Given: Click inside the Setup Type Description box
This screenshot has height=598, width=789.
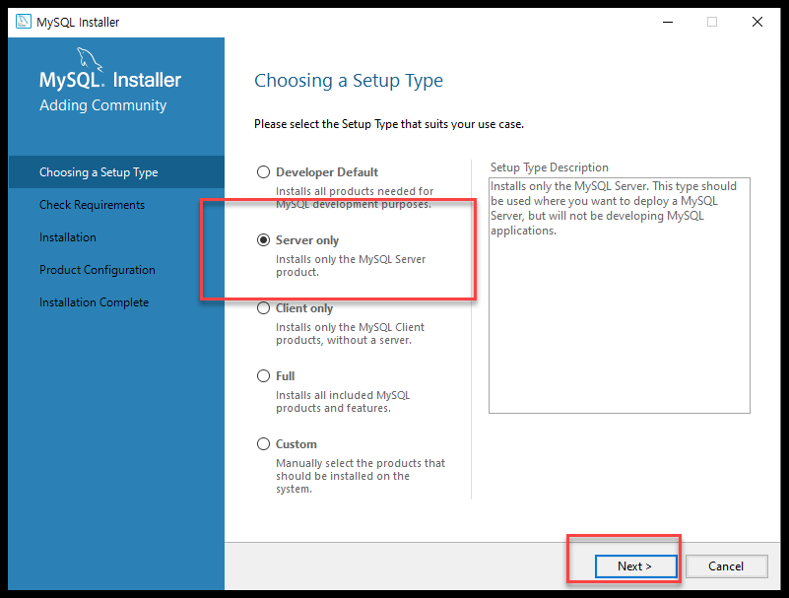Looking at the screenshot, I should [x=620, y=296].
